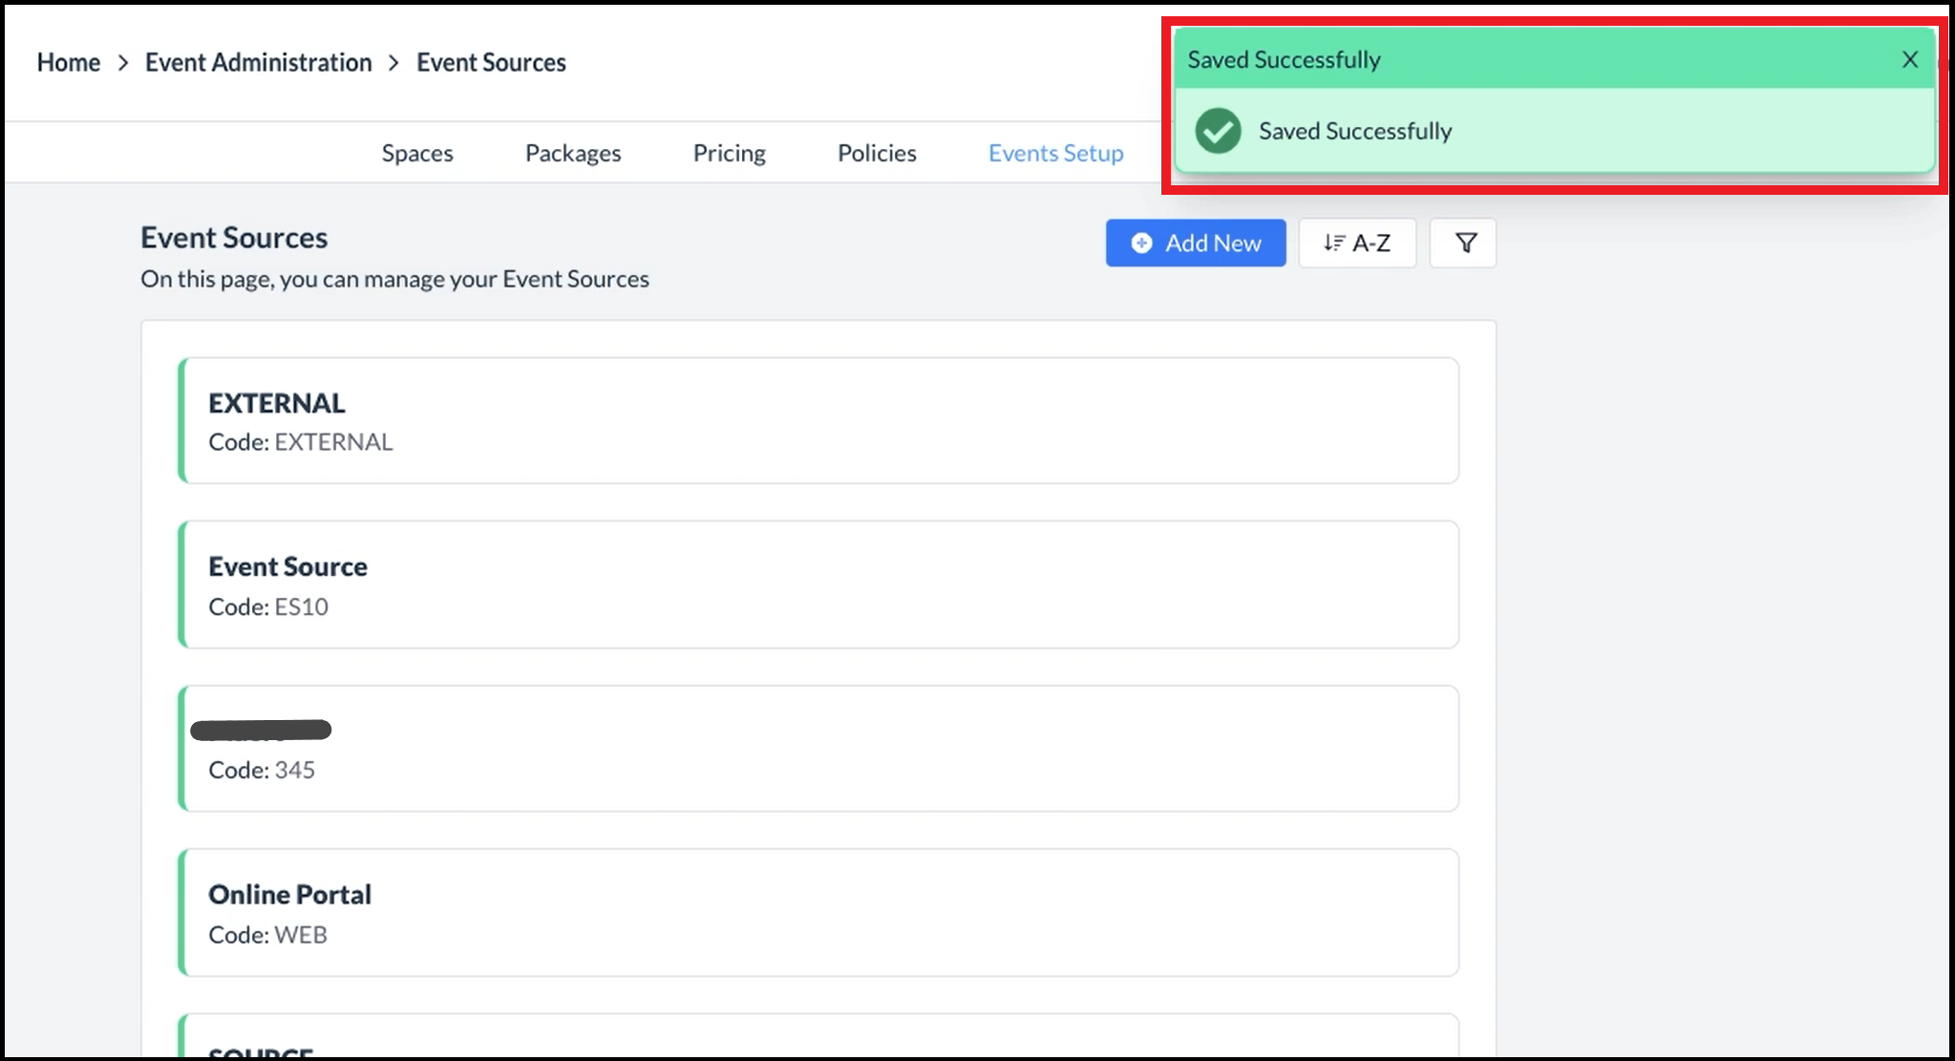
Task: Click the plus icon in Add New
Action: (1141, 244)
